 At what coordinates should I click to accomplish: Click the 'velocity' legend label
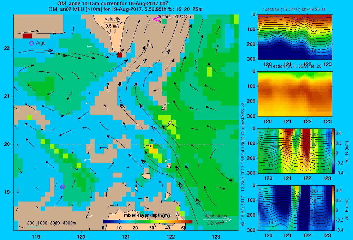coord(113,19)
